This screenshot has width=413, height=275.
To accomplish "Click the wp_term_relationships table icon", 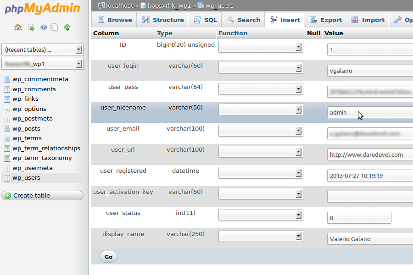I will [x=7, y=148].
